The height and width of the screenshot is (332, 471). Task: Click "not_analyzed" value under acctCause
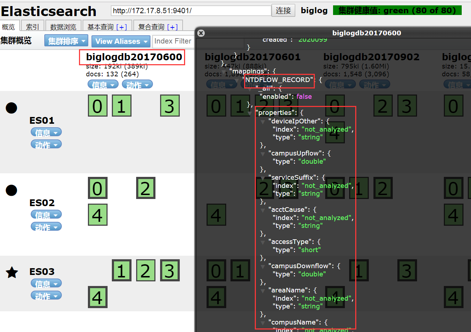coord(326,218)
